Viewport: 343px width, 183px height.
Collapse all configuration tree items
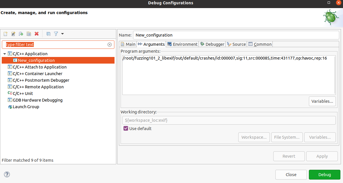[x=48, y=34]
